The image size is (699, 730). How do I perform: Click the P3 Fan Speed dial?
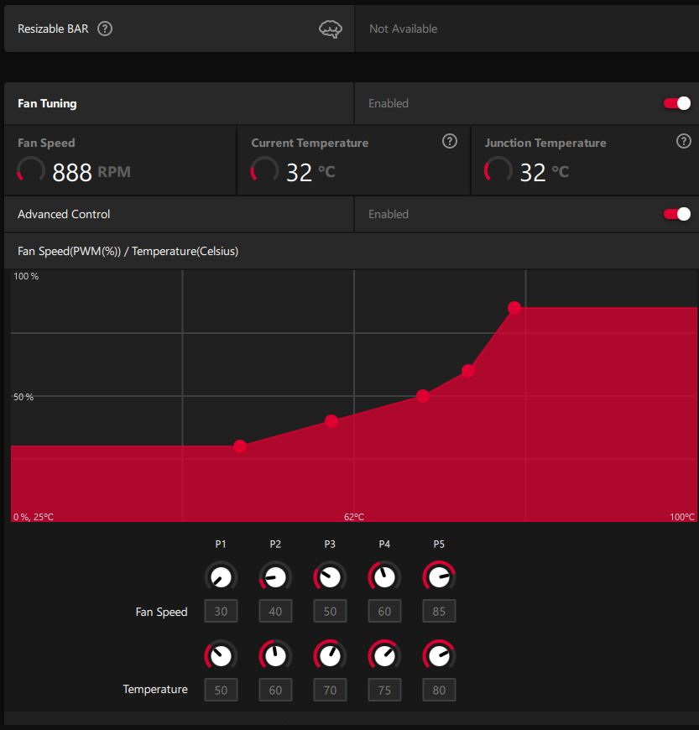point(330,577)
